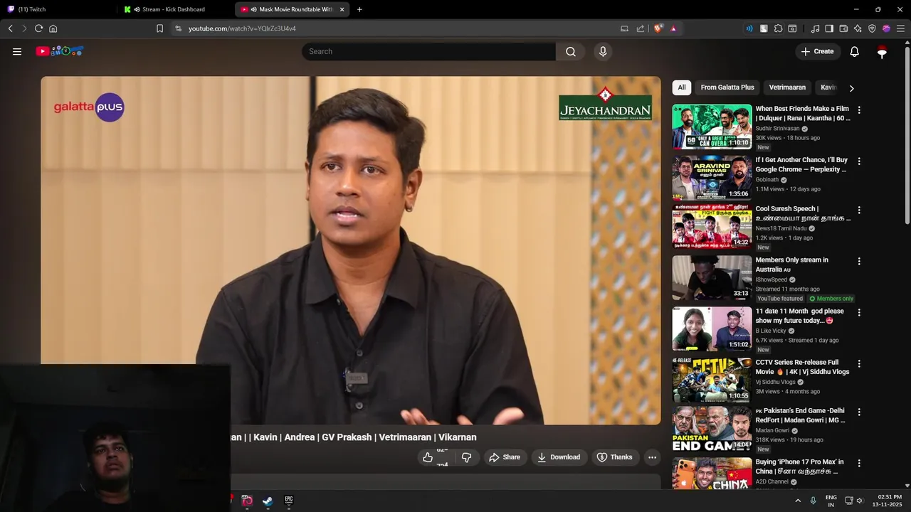Open IShowSpeed channel link
911x512 pixels.
(772, 279)
